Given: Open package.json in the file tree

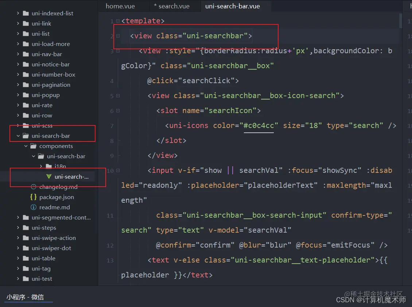Looking at the screenshot, I should [x=57, y=197].
